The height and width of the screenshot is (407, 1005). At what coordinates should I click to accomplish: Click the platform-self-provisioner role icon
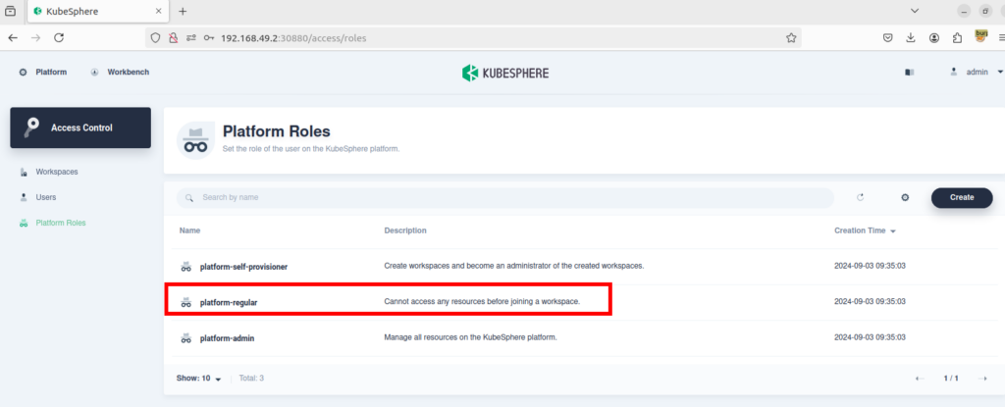coord(185,267)
